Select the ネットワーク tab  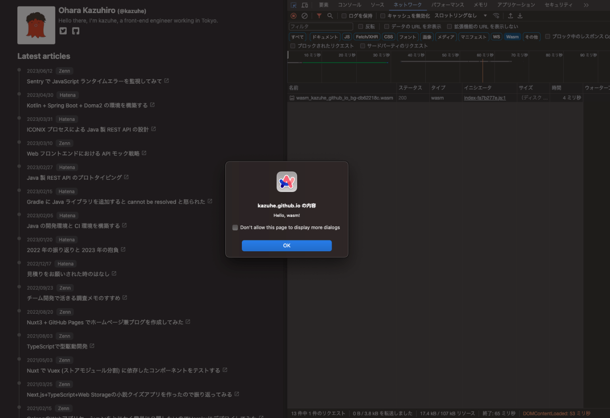pos(407,5)
